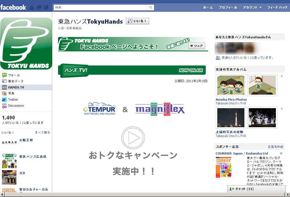290x197 pixels.
Task: Click the 小売・消費者商品 category text
Action: click(x=70, y=28)
